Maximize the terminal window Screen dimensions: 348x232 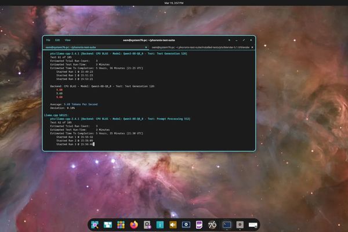244,40
